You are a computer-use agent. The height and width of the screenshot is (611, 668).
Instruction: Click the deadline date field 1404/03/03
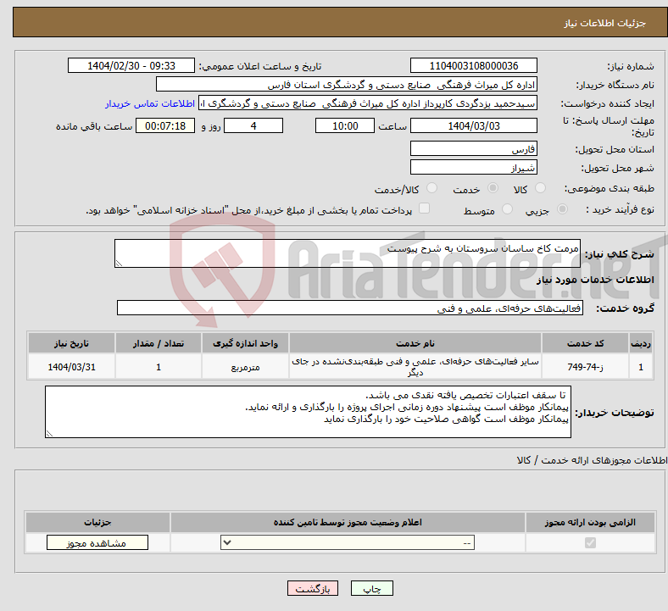(473, 125)
